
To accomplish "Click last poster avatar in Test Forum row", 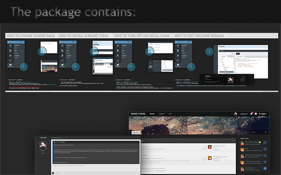I will tap(210, 147).
